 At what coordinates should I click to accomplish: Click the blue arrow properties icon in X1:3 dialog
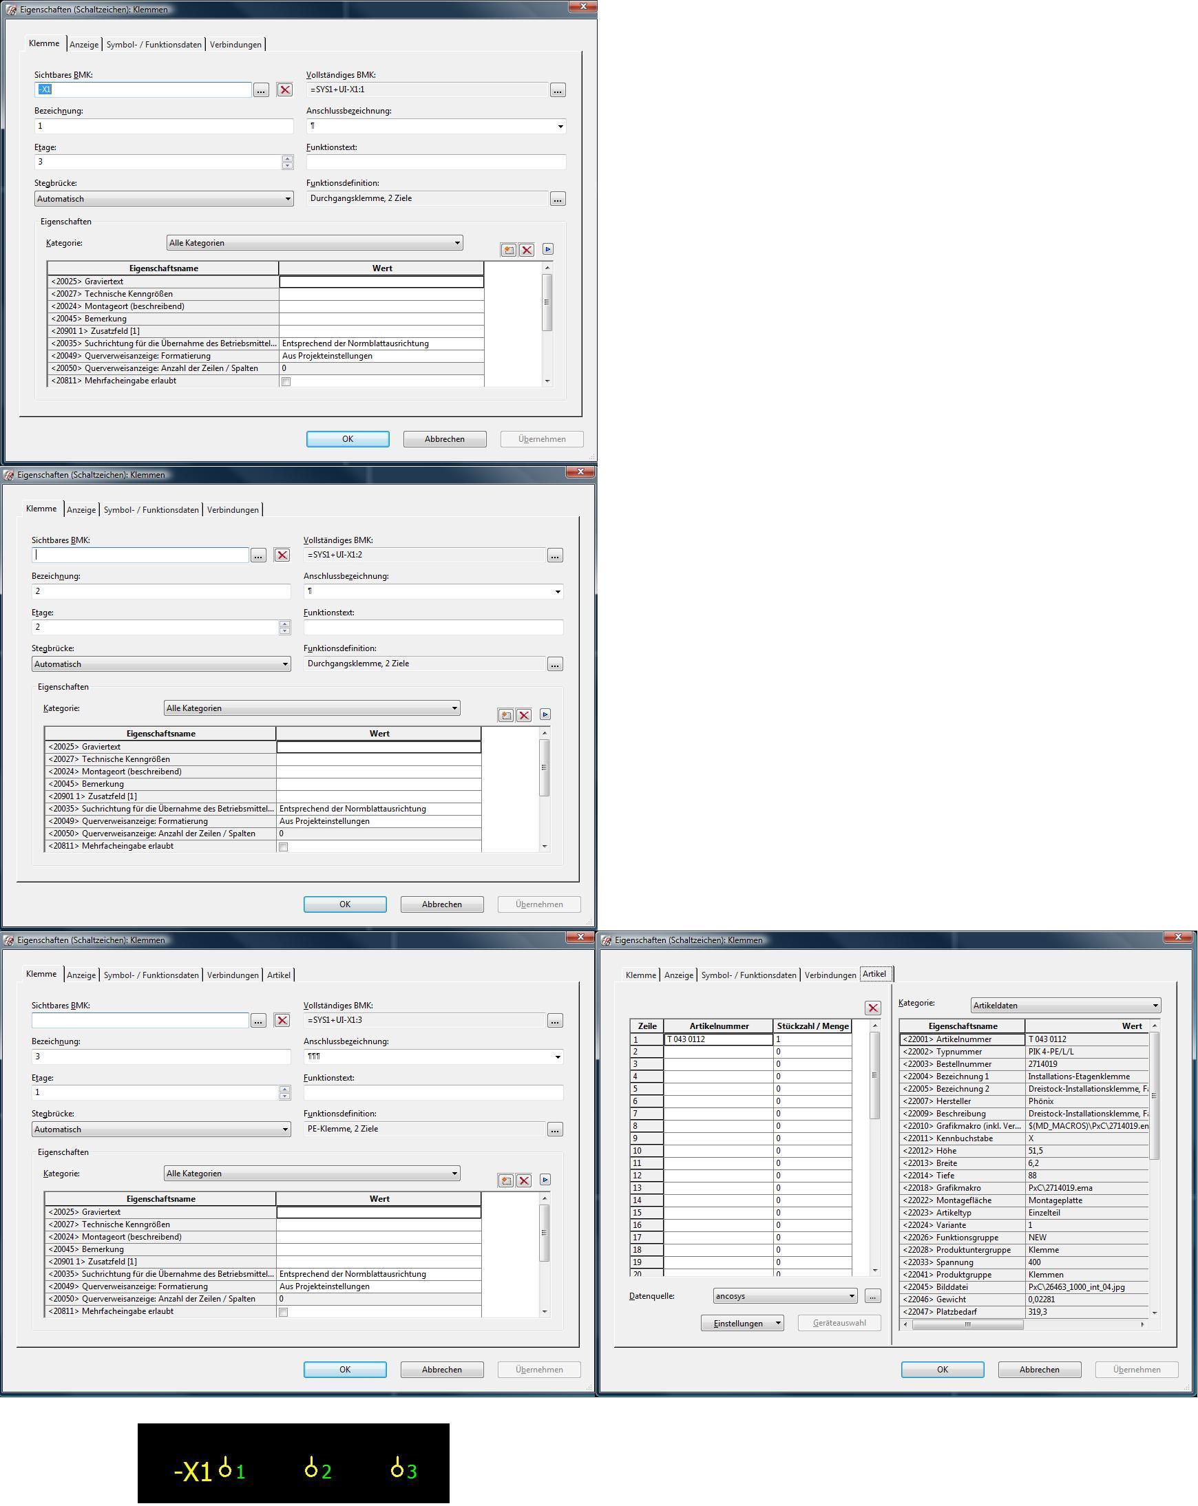(545, 1180)
